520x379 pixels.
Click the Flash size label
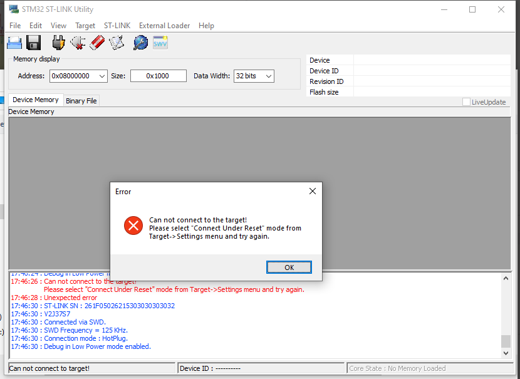pyautogui.click(x=324, y=92)
